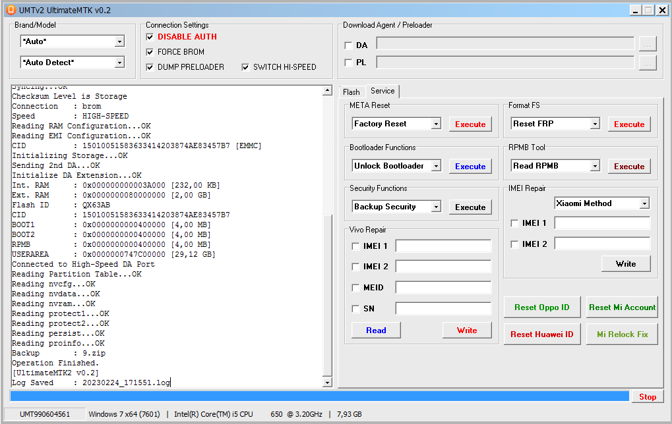The width and height of the screenshot is (672, 424).
Task: Click the SN input field
Action: 443,309
